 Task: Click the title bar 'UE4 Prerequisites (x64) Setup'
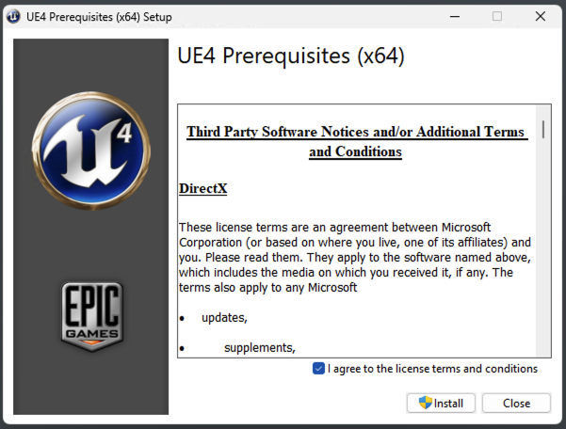coord(99,17)
